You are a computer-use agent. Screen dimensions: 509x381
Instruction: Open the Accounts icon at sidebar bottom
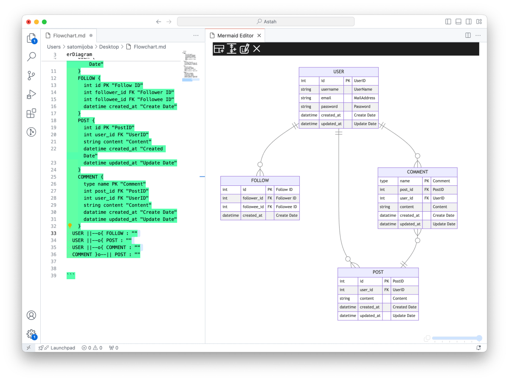coord(31,315)
